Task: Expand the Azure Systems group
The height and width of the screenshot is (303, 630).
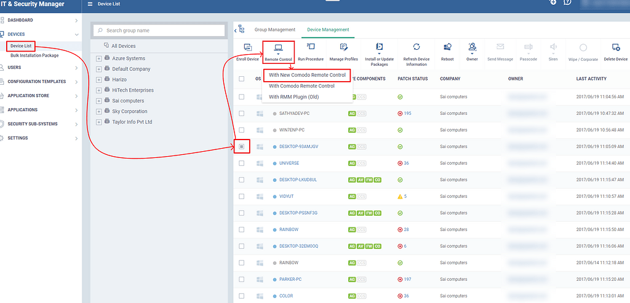Action: pyautogui.click(x=99, y=58)
